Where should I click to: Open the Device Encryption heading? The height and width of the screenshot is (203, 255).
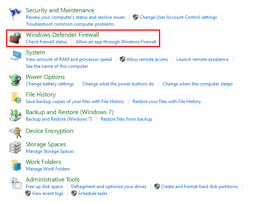[49, 131]
